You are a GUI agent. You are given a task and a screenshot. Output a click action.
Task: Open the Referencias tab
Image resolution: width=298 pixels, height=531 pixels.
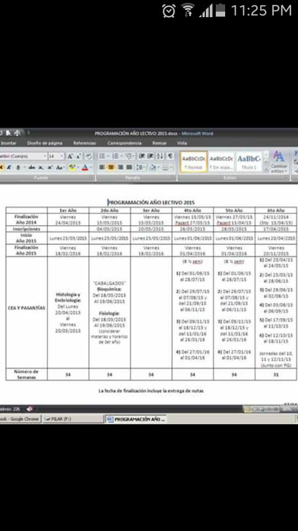pos(84,143)
